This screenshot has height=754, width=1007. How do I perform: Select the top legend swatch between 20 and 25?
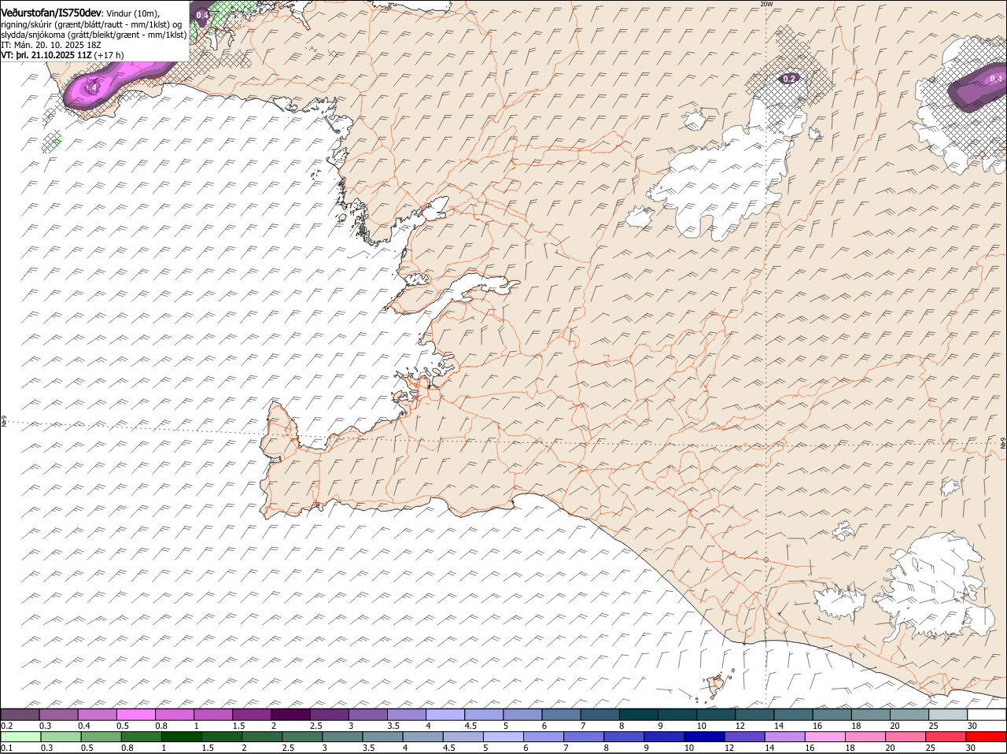(x=909, y=715)
